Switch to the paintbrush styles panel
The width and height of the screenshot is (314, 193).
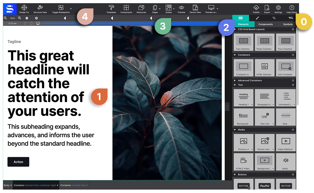(x=257, y=18)
